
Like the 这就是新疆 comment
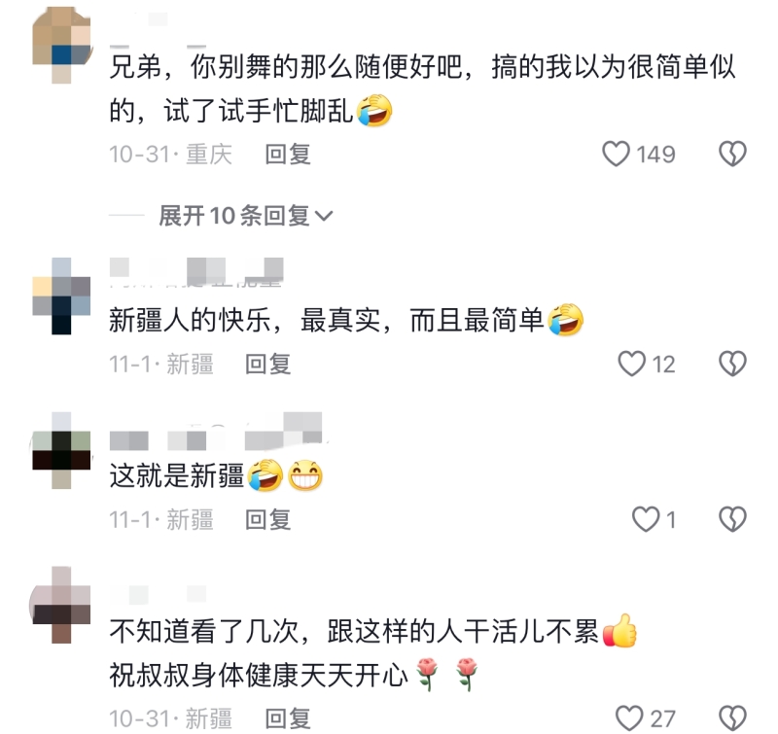(646, 519)
